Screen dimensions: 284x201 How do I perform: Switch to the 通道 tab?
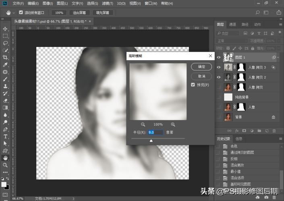[232, 24]
